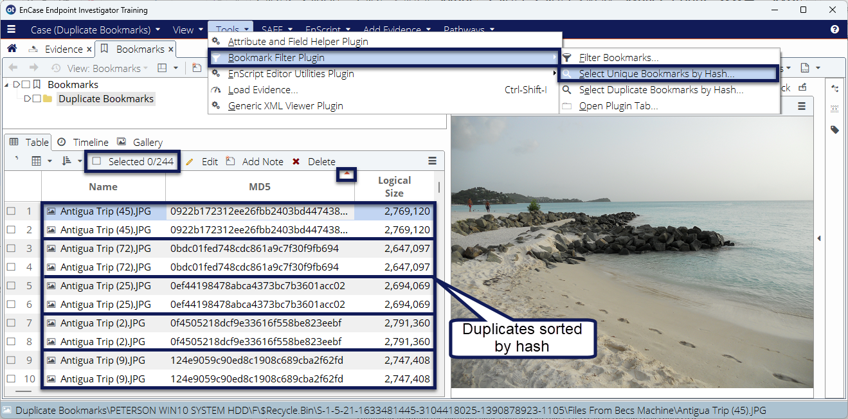The height and width of the screenshot is (419, 848).
Task: Click the help question mark icon
Action: tap(834, 30)
